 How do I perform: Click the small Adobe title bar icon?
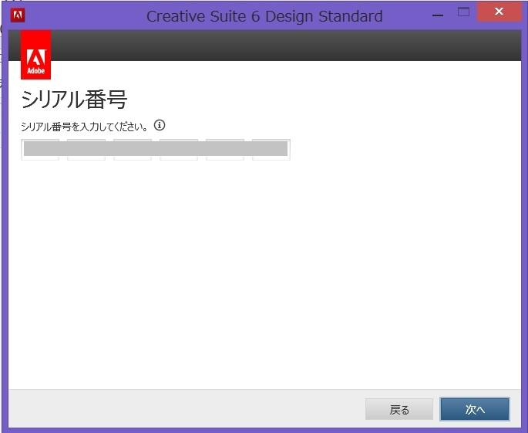pyautogui.click(x=18, y=15)
